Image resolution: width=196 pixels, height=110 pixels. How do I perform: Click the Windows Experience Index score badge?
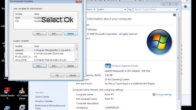(108, 66)
